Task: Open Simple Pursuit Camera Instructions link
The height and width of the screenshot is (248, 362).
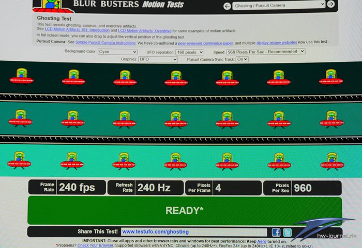Action: [105, 43]
